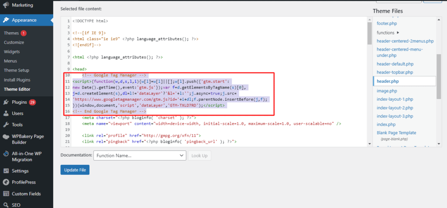Open index-layout-2.php file
Screen dimensions: 447x208
coord(395,108)
